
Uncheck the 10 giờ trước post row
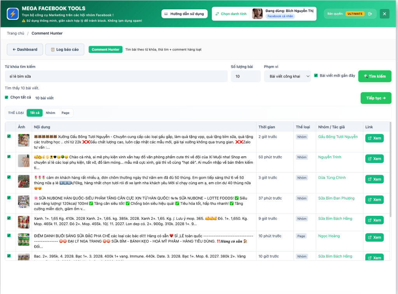point(9,256)
